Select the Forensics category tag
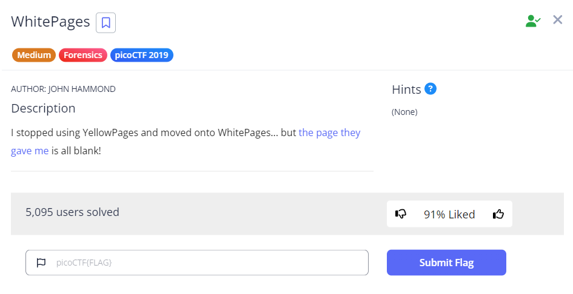 [x=83, y=55]
